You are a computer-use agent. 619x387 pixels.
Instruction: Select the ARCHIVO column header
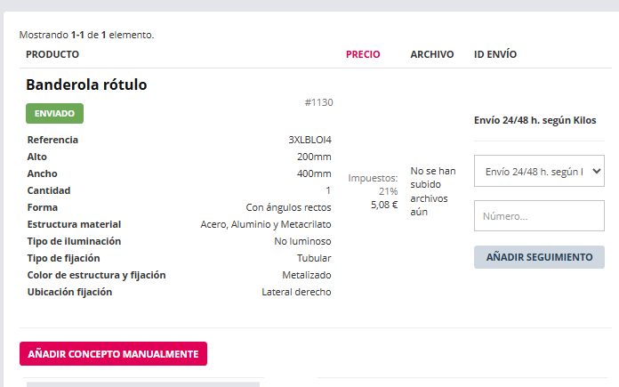[x=432, y=54]
